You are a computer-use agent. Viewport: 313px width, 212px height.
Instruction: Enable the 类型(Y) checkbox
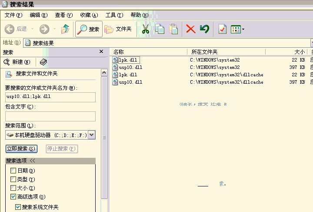pos(13,179)
